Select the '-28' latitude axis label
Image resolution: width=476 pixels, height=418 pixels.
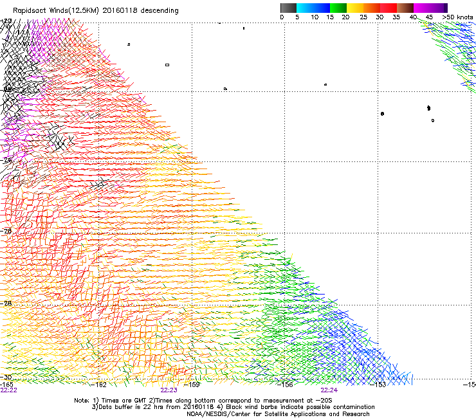6,303
